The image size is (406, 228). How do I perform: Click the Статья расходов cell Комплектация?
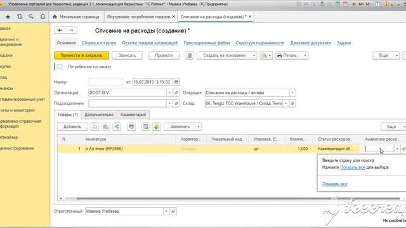pos(336,149)
